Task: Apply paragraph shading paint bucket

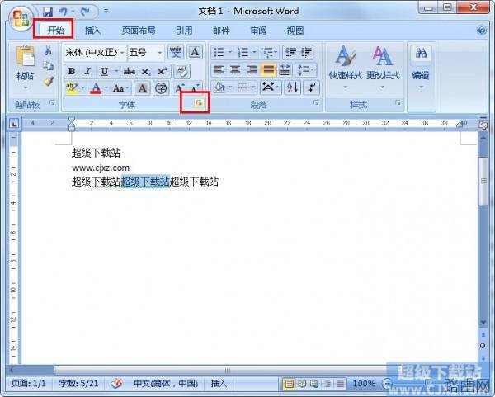Action: (219, 87)
